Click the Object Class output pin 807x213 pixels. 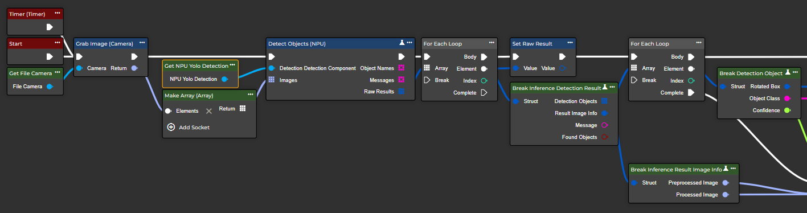coord(788,99)
